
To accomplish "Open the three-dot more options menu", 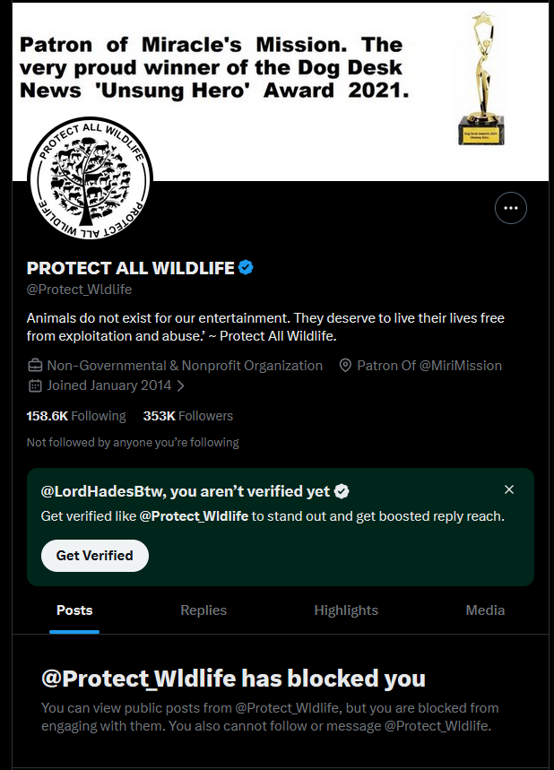I will point(511,208).
